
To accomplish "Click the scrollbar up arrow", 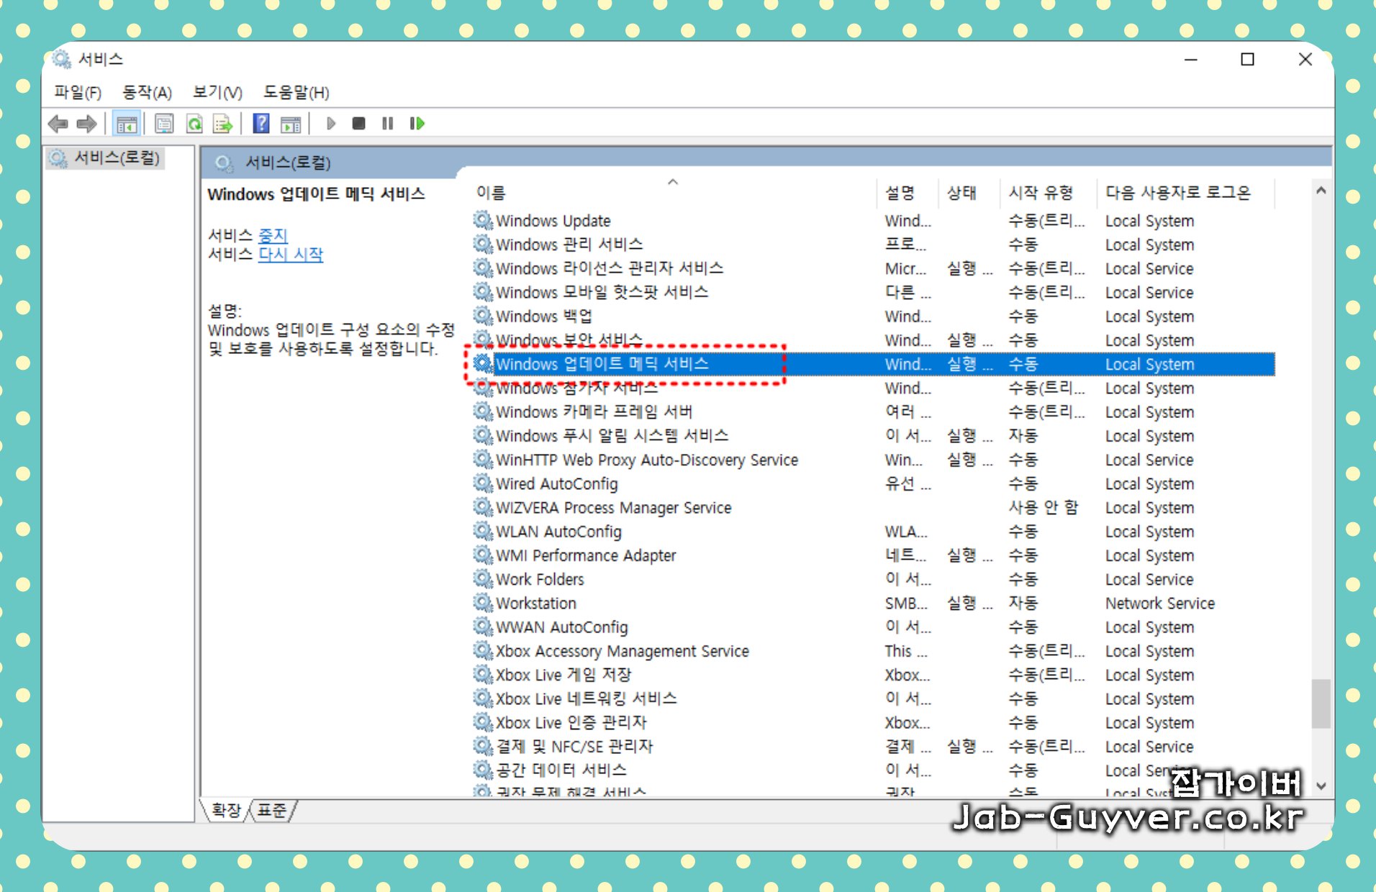I will tap(1321, 191).
